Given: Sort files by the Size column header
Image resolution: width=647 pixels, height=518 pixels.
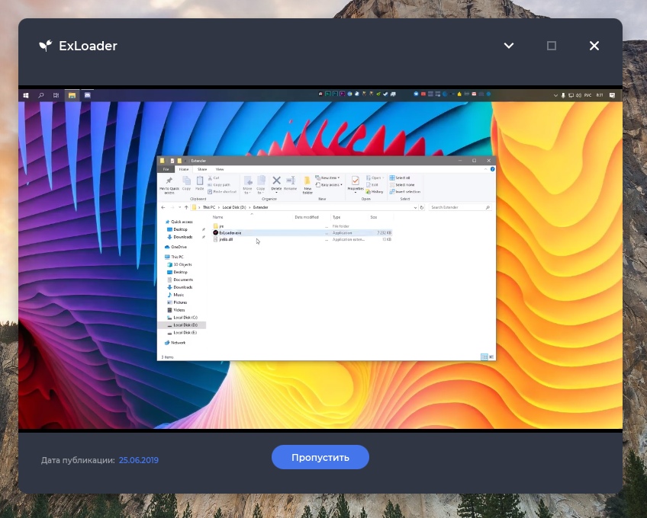Looking at the screenshot, I should [x=373, y=217].
